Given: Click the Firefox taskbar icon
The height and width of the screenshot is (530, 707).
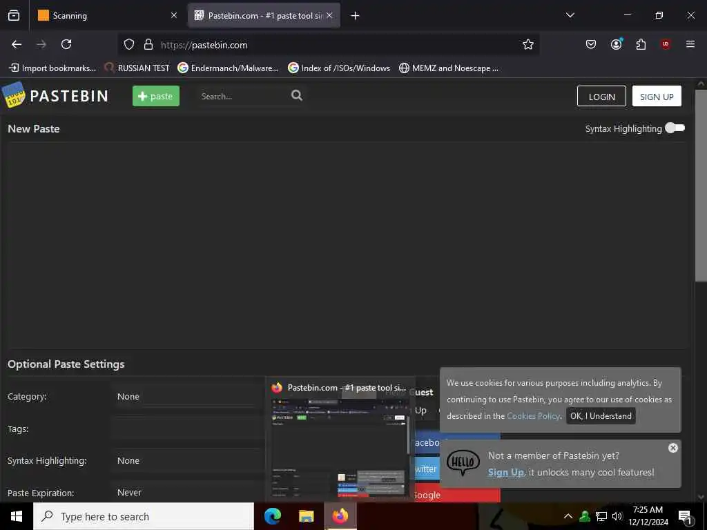Looking at the screenshot, I should [340, 516].
